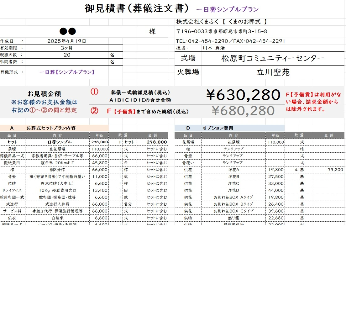Image resolution: width=346 pixels, height=311 pixels.
Task: Click 洋花B unit price 27,500
Action: (x=275, y=177)
